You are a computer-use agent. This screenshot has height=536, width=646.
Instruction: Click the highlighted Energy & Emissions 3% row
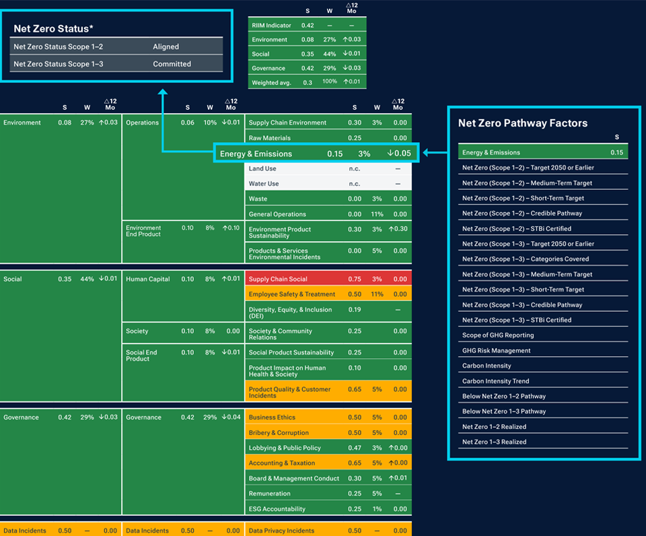316,154
